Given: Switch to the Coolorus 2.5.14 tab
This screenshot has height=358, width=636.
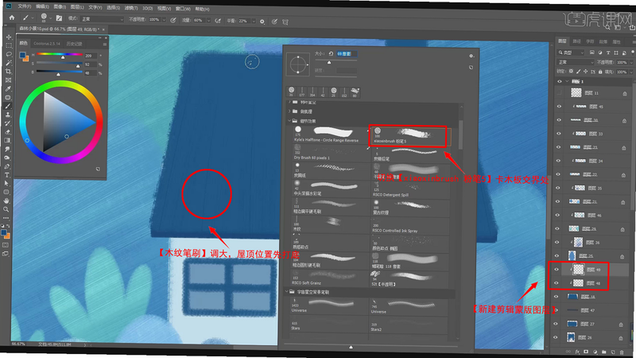Looking at the screenshot, I should 47,44.
